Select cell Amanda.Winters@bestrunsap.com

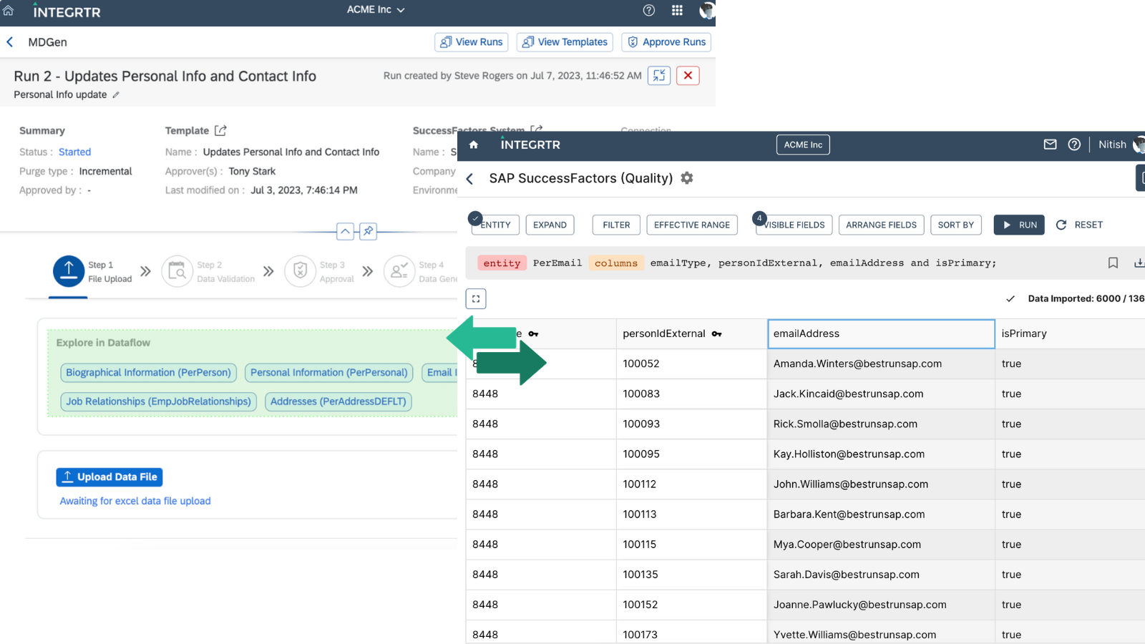(x=881, y=364)
